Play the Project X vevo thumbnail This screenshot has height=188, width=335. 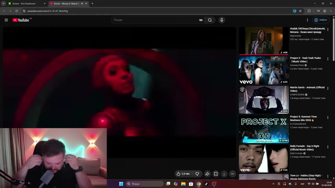(x=264, y=70)
